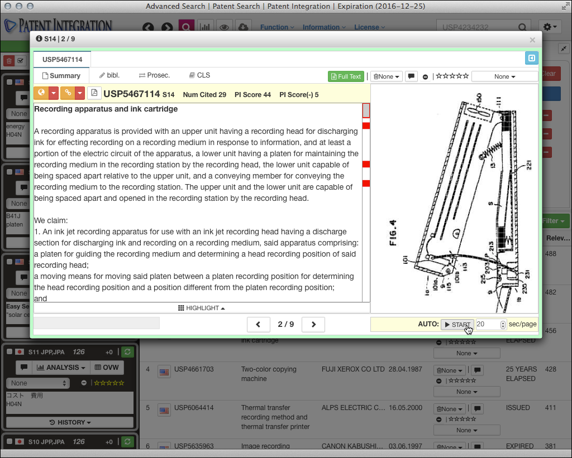Viewport: 572px width, 458px height.
Task: Open the wide None dropdown in dialog toolbar
Action: 504,76
